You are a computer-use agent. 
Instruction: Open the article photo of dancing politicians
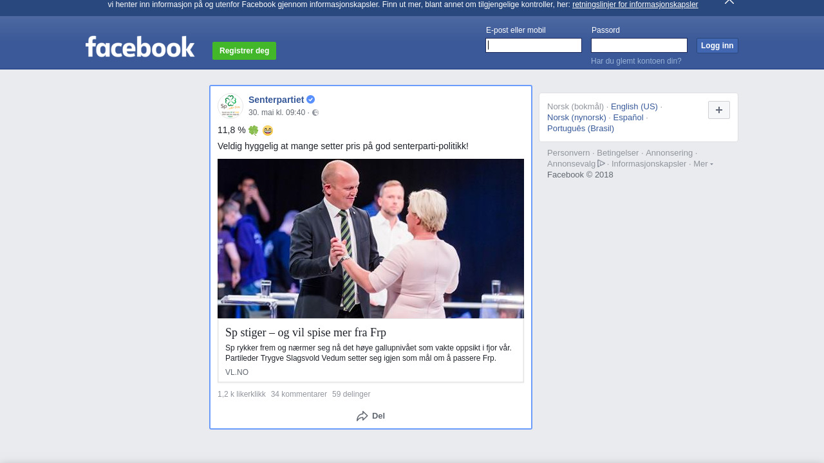(x=371, y=239)
